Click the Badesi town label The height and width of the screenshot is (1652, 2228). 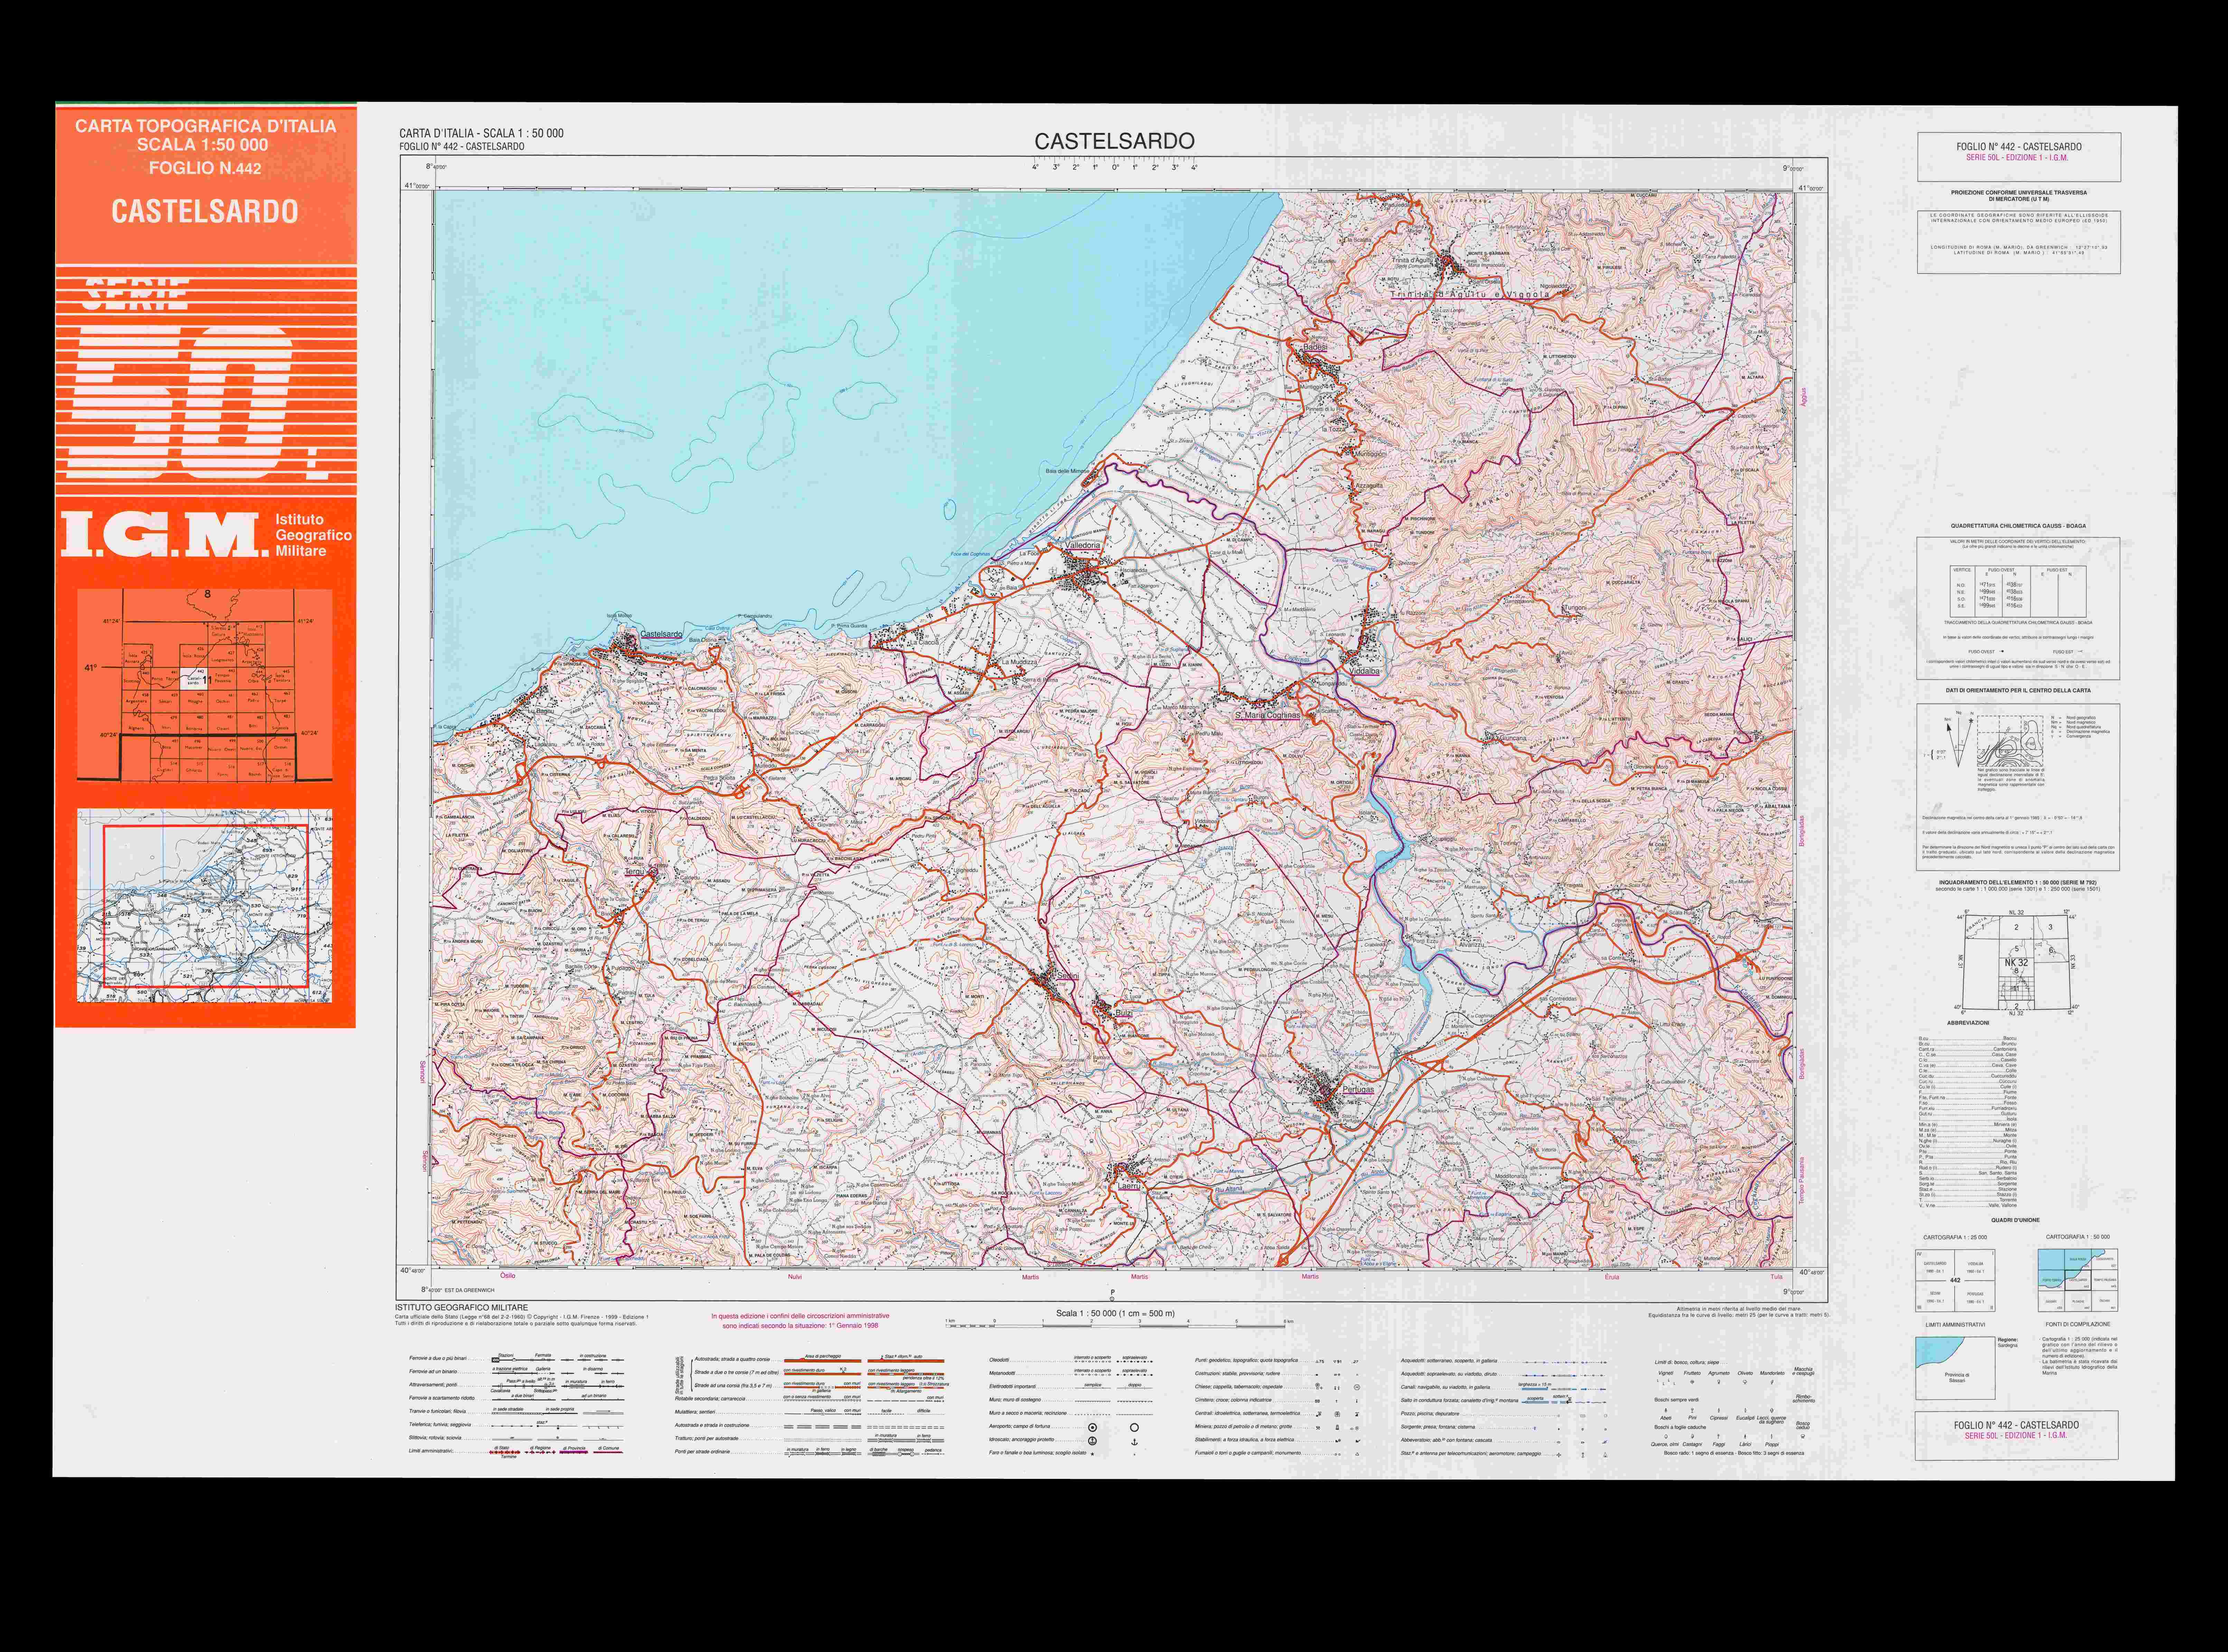click(1316, 347)
